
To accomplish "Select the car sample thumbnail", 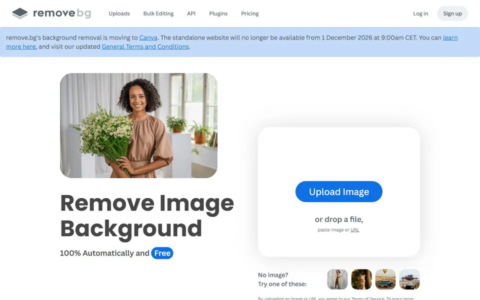I will pos(385,279).
